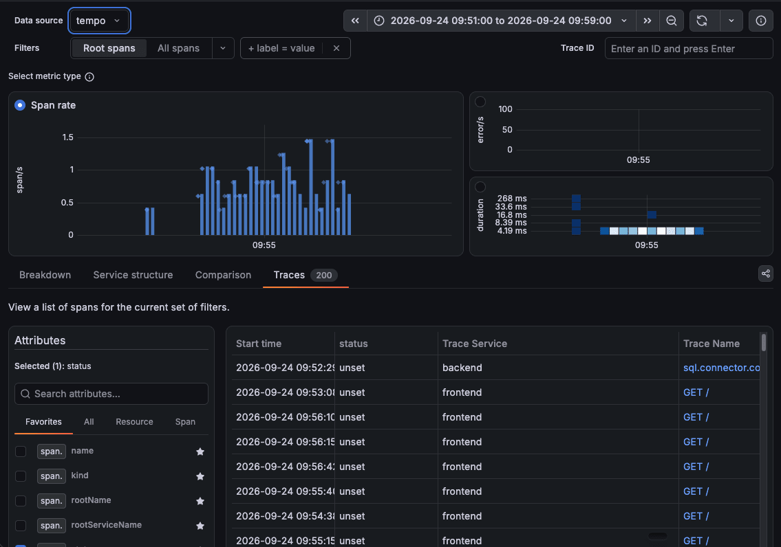Check the span.name attribute checkbox
This screenshot has height=547, width=781.
(x=21, y=451)
